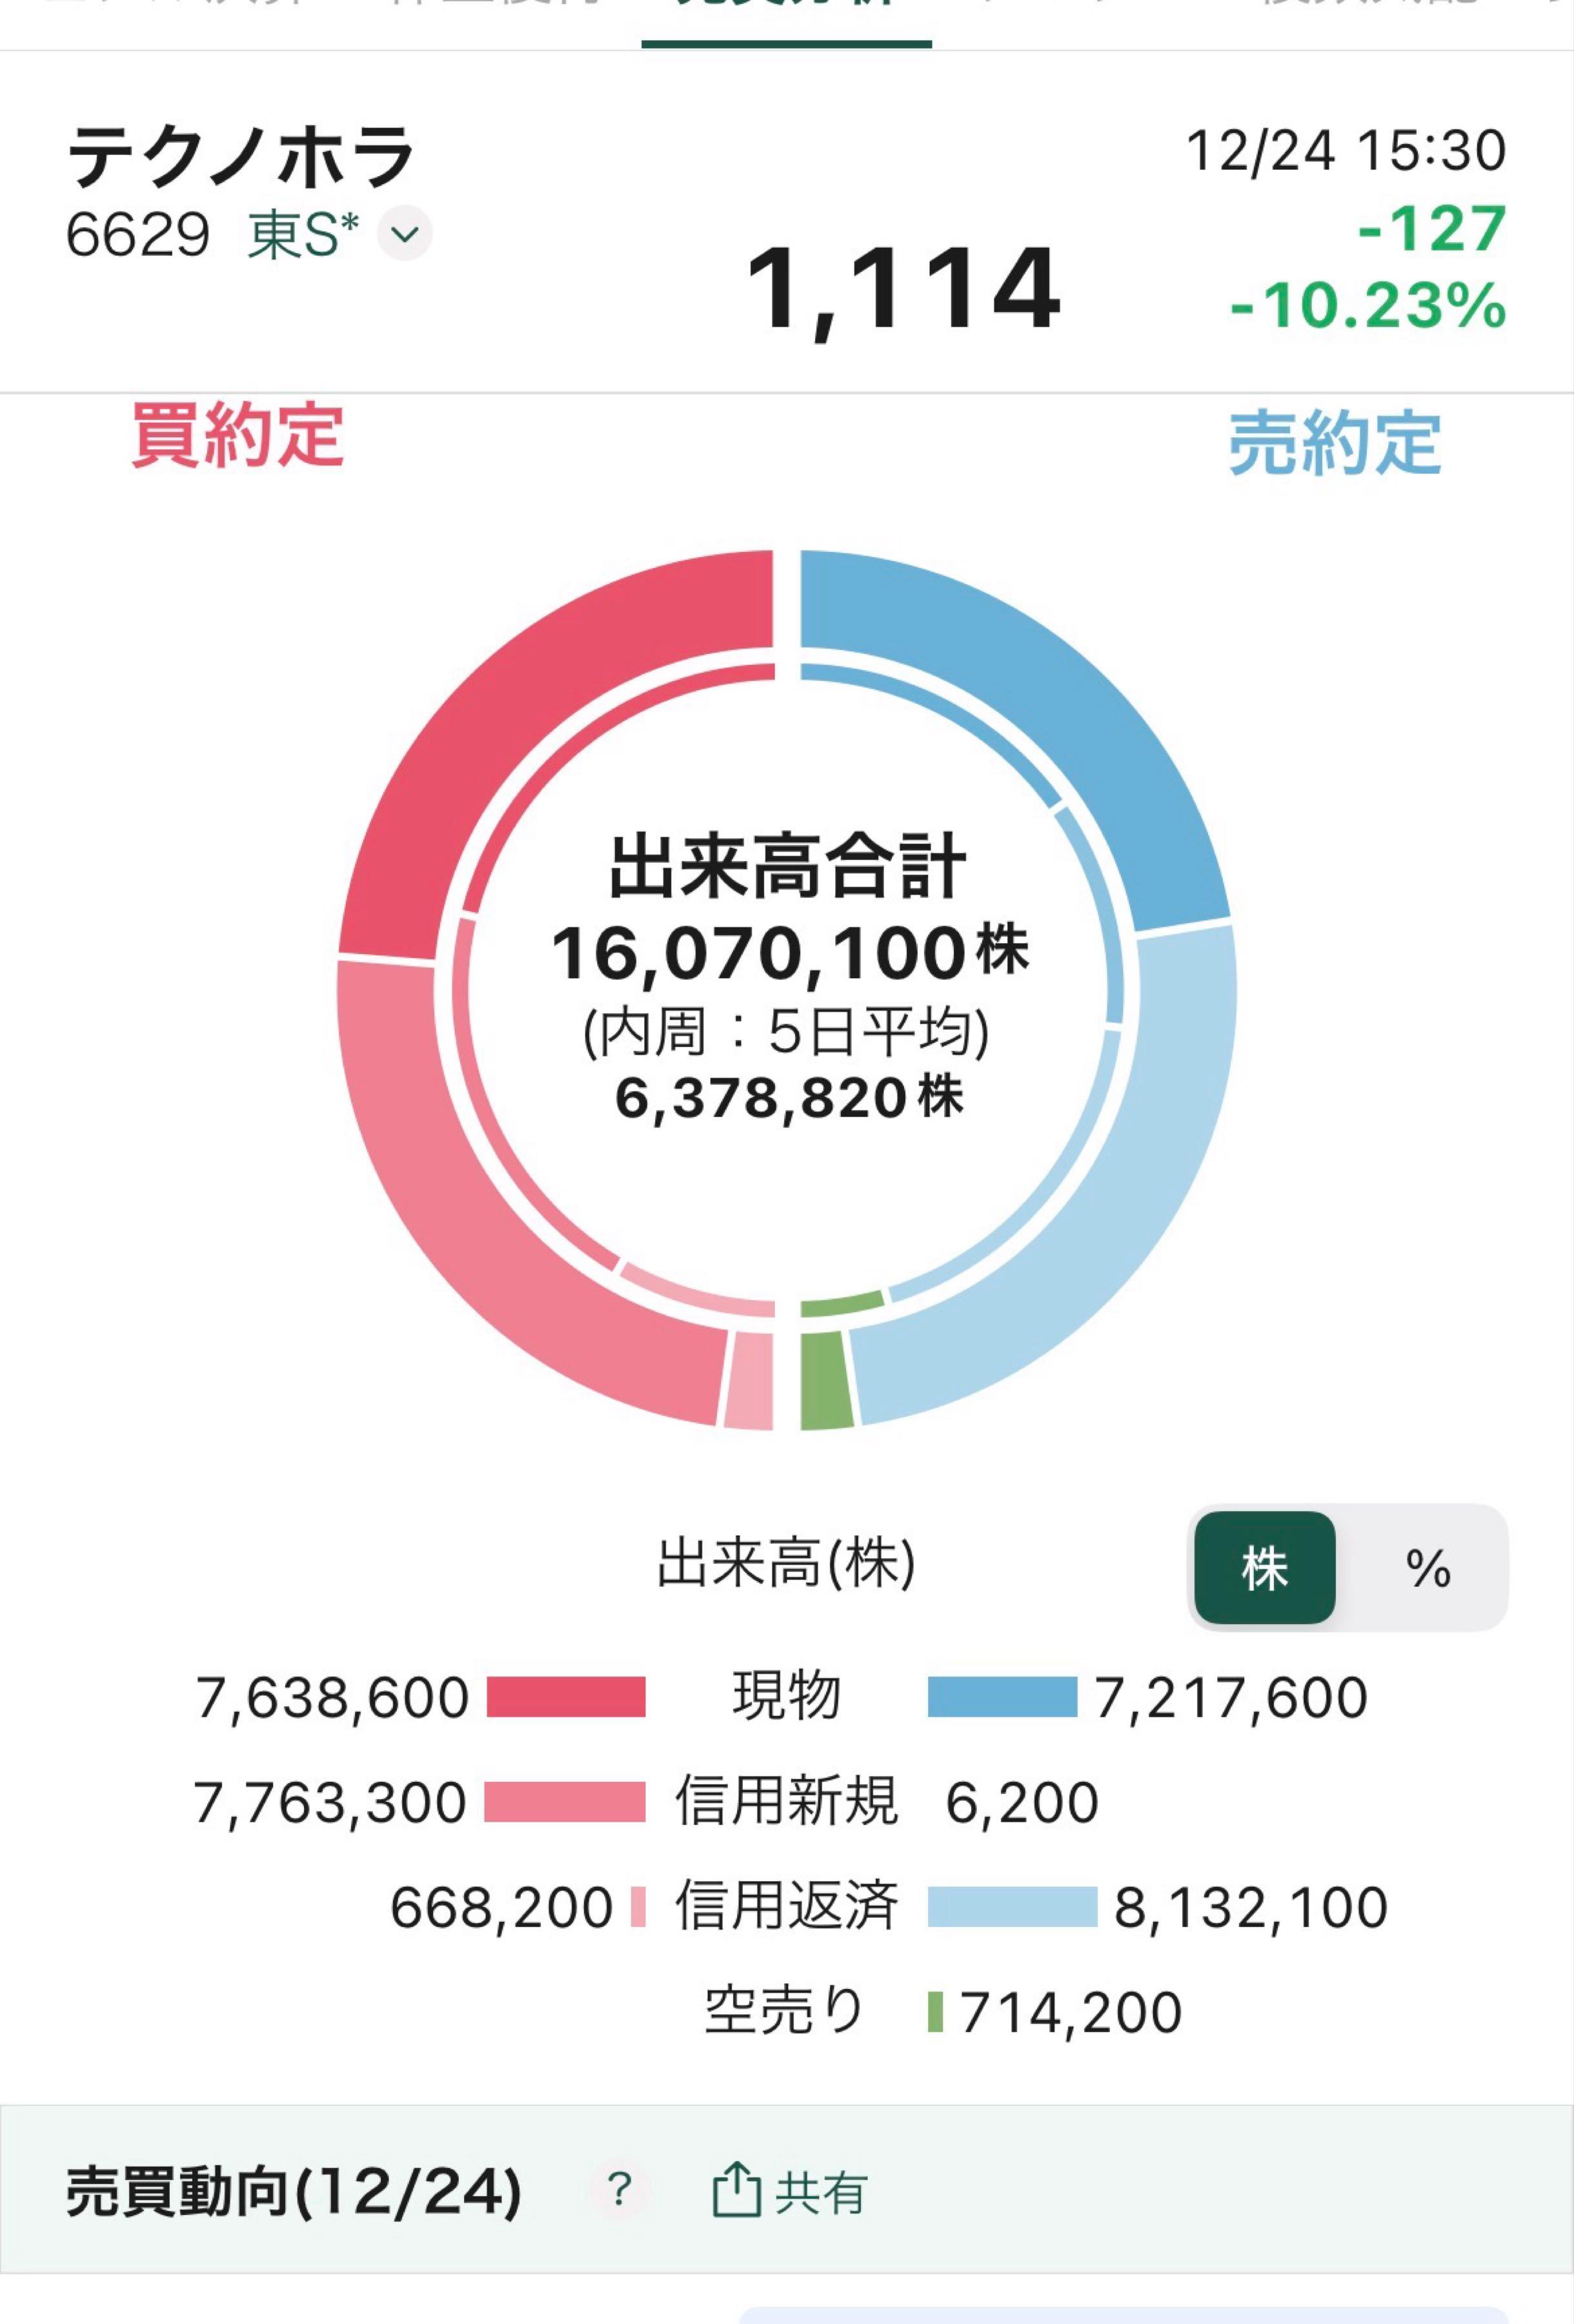Viewport: 1574px width, 2324px height.
Task: Tap the small pink 信用返済 buy legend marker
Action: click(x=638, y=1907)
